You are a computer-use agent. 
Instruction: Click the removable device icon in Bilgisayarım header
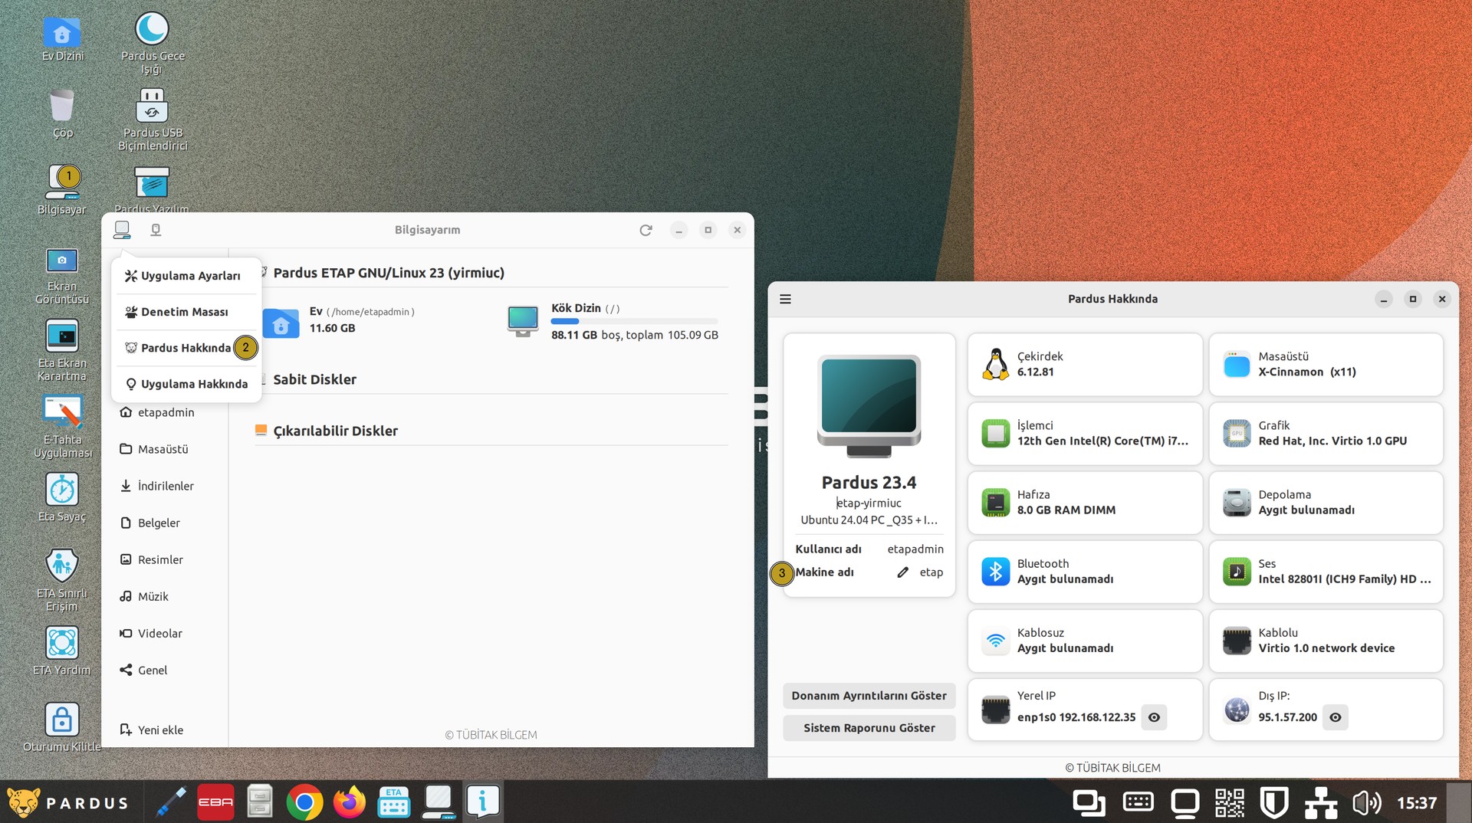pos(156,230)
